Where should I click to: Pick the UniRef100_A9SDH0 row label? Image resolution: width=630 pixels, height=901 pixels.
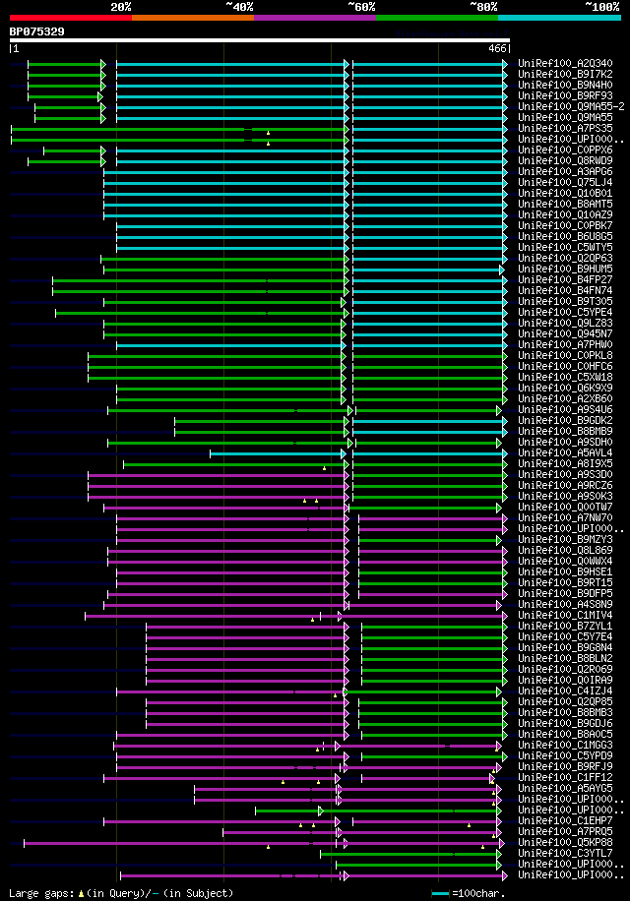click(565, 443)
